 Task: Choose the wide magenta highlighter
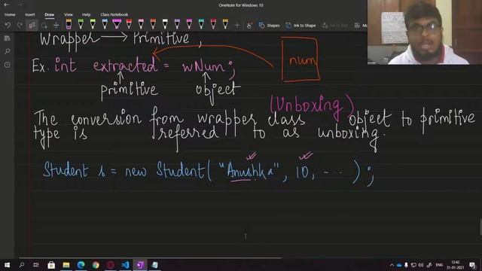click(117, 24)
